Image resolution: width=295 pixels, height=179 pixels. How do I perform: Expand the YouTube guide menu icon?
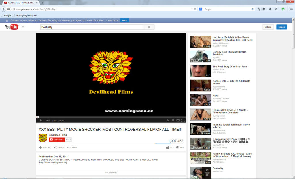[x=24, y=27]
